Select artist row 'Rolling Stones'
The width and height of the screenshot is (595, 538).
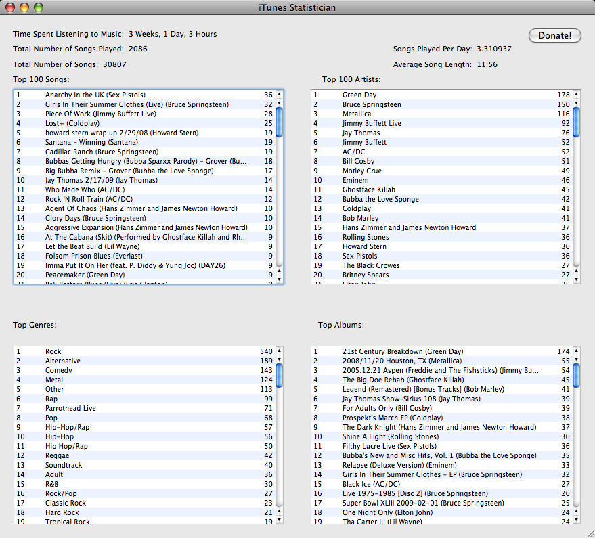point(442,237)
